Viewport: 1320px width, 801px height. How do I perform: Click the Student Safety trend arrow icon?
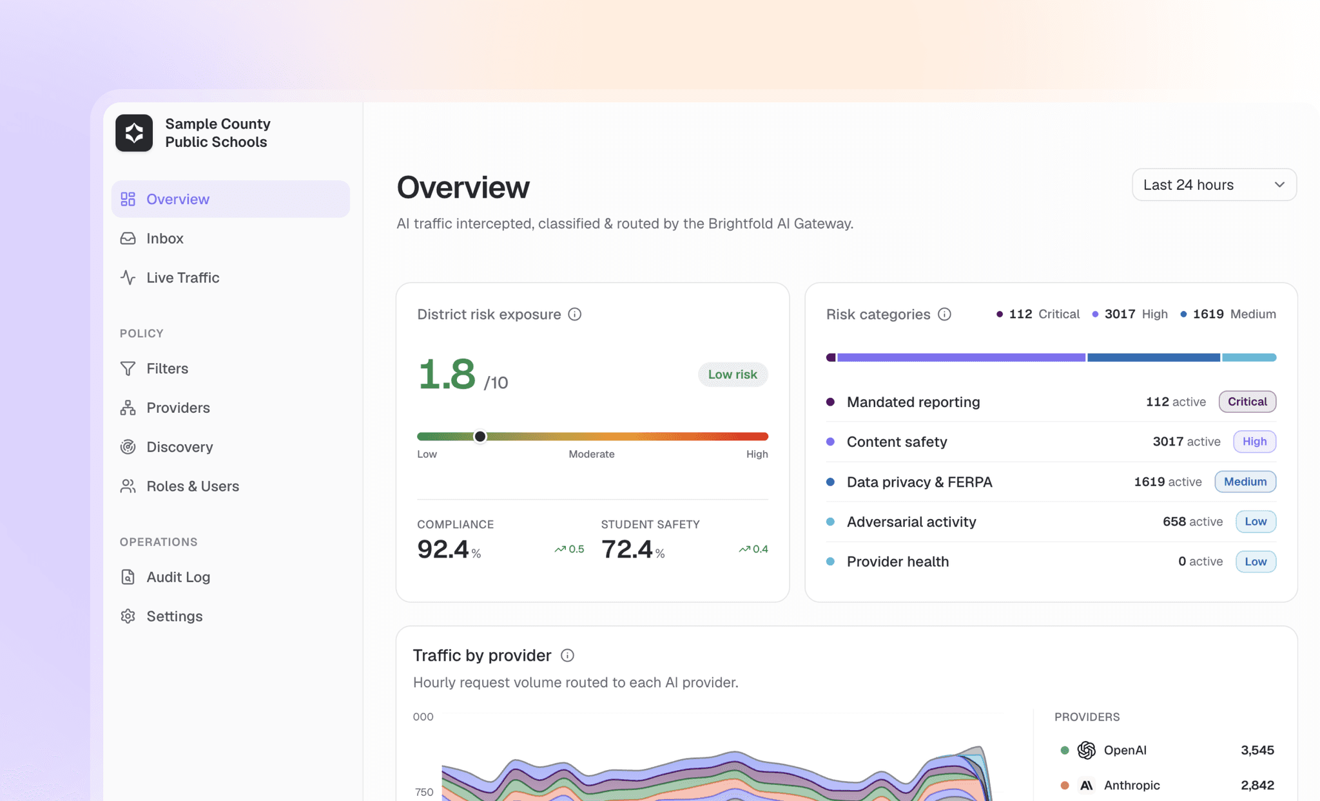(x=744, y=549)
